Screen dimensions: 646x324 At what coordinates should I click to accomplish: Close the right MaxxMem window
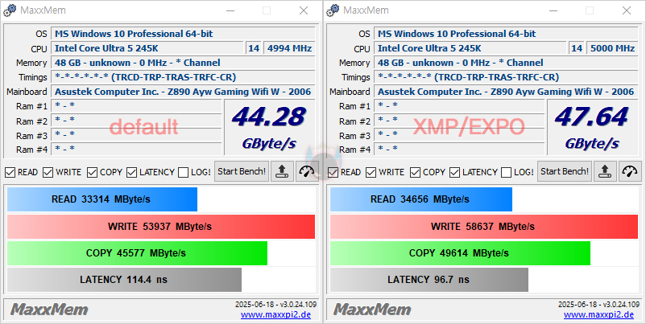click(627, 10)
